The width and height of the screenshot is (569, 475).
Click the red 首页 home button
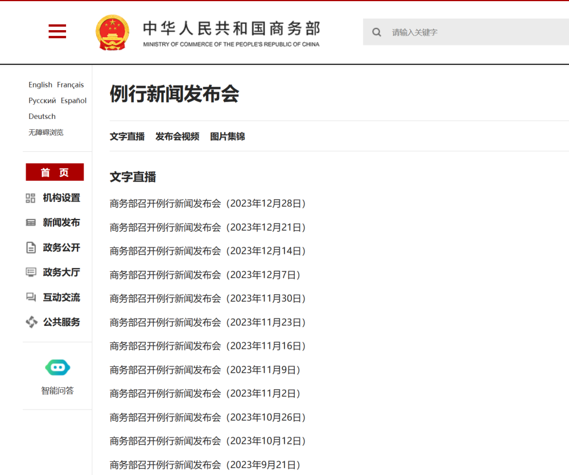(x=55, y=172)
